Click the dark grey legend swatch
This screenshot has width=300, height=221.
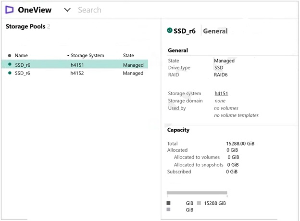pos(169,203)
